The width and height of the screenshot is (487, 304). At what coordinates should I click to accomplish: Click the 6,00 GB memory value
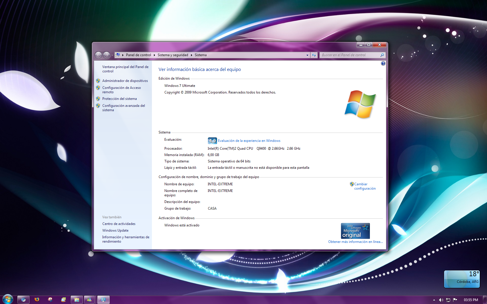(x=213, y=155)
